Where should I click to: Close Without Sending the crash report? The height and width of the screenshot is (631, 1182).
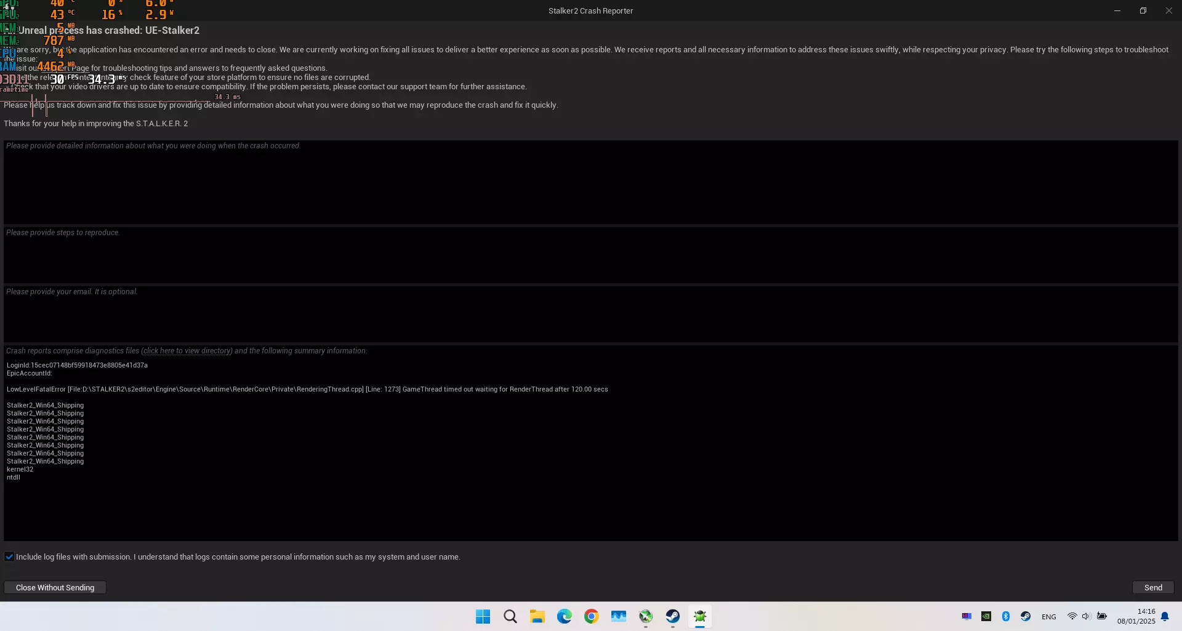tap(55, 587)
